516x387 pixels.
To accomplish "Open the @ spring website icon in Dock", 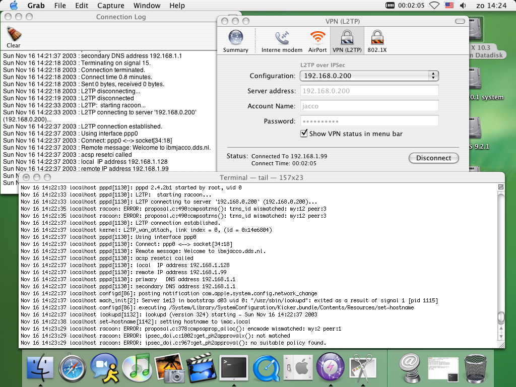I will [x=410, y=367].
